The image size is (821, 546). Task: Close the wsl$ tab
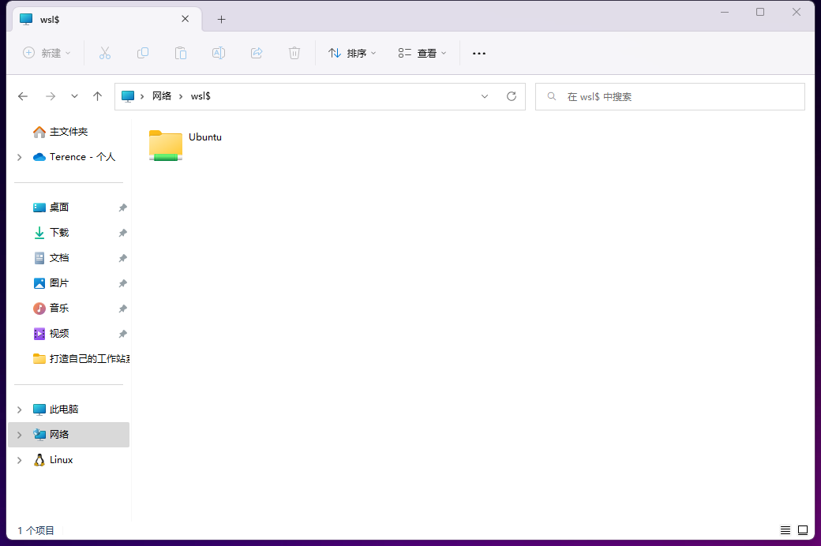pyautogui.click(x=186, y=20)
